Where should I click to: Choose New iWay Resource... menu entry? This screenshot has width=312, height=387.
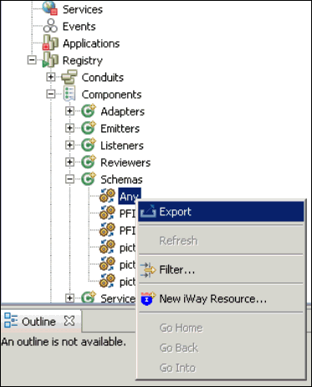(221, 299)
